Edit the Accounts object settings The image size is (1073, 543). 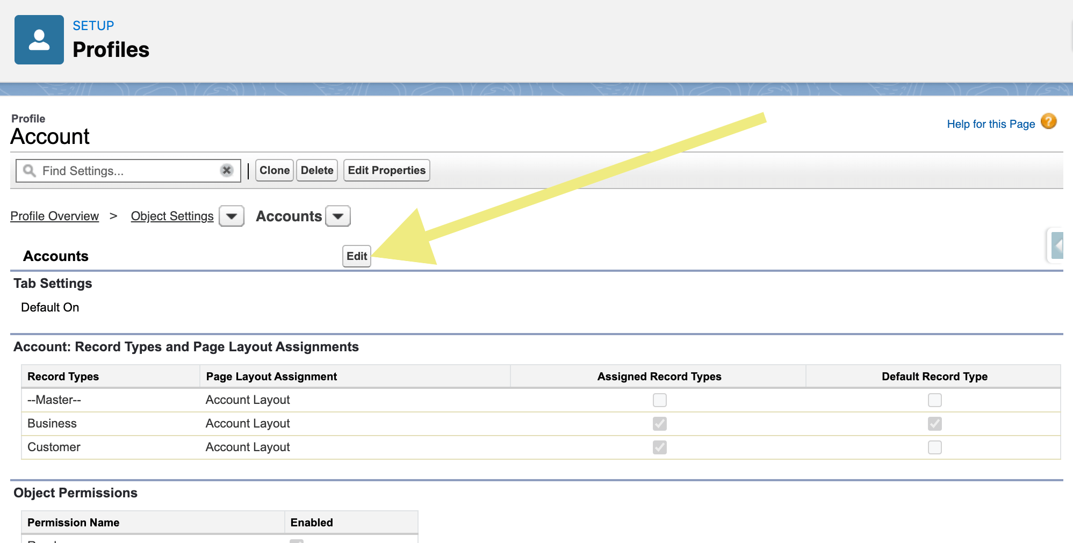(x=356, y=256)
